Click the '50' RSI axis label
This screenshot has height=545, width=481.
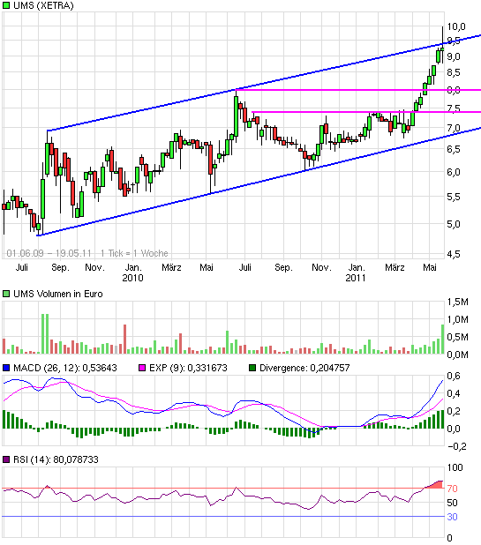pyautogui.click(x=452, y=503)
